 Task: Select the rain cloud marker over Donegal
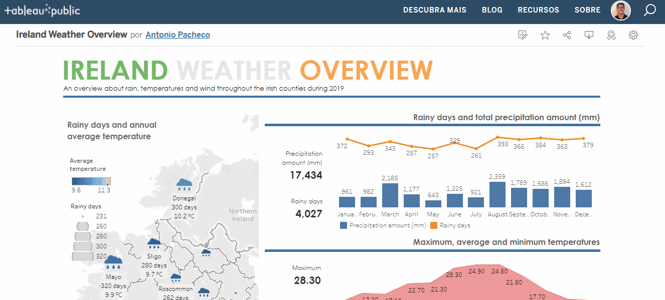click(184, 184)
